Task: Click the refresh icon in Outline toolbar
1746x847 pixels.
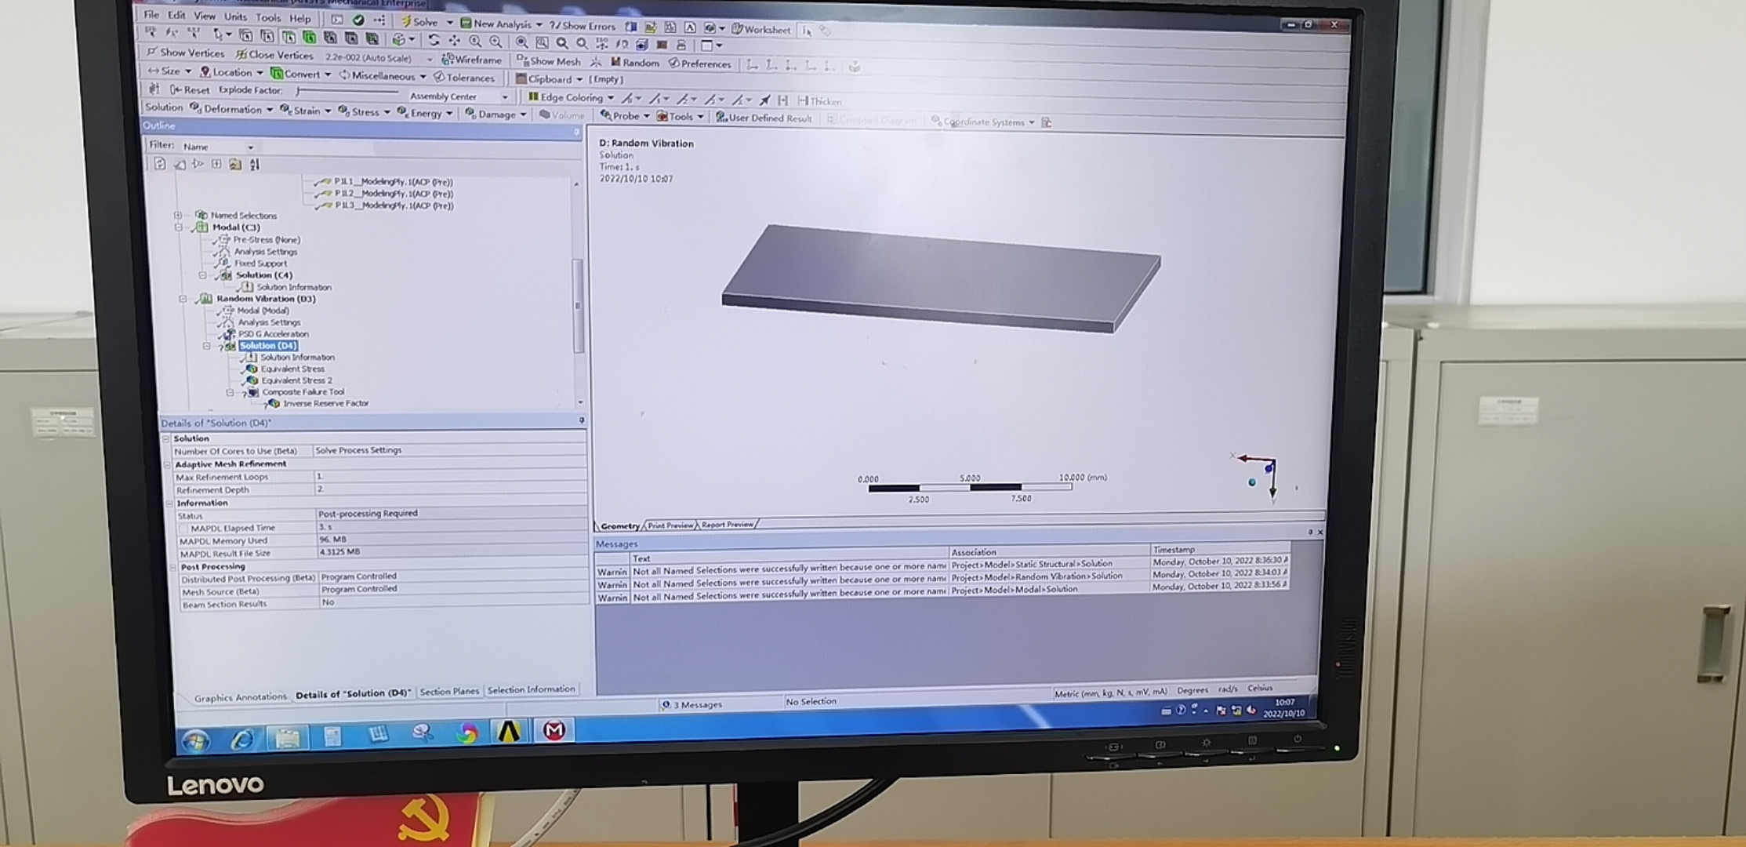Action: (160, 163)
